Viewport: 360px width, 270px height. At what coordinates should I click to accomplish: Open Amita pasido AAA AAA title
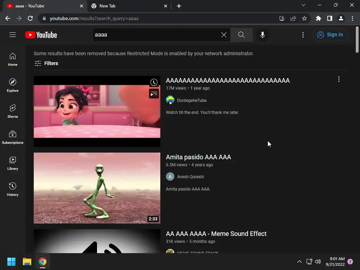coord(198,157)
